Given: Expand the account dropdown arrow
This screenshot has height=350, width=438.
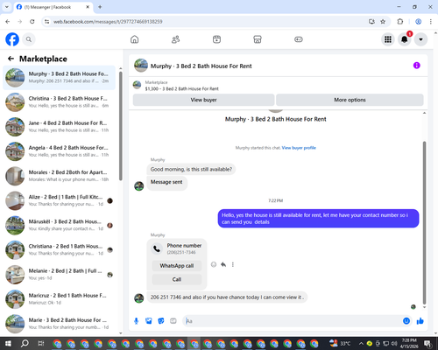Looking at the screenshot, I should 420,39.
